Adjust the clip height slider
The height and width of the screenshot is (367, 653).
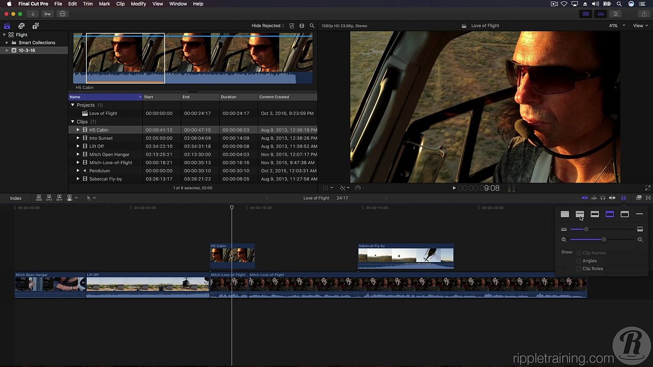pos(602,229)
